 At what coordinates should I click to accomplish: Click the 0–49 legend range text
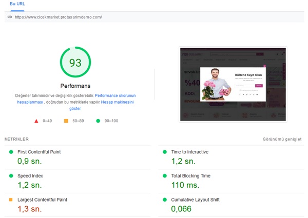(x=47, y=121)
